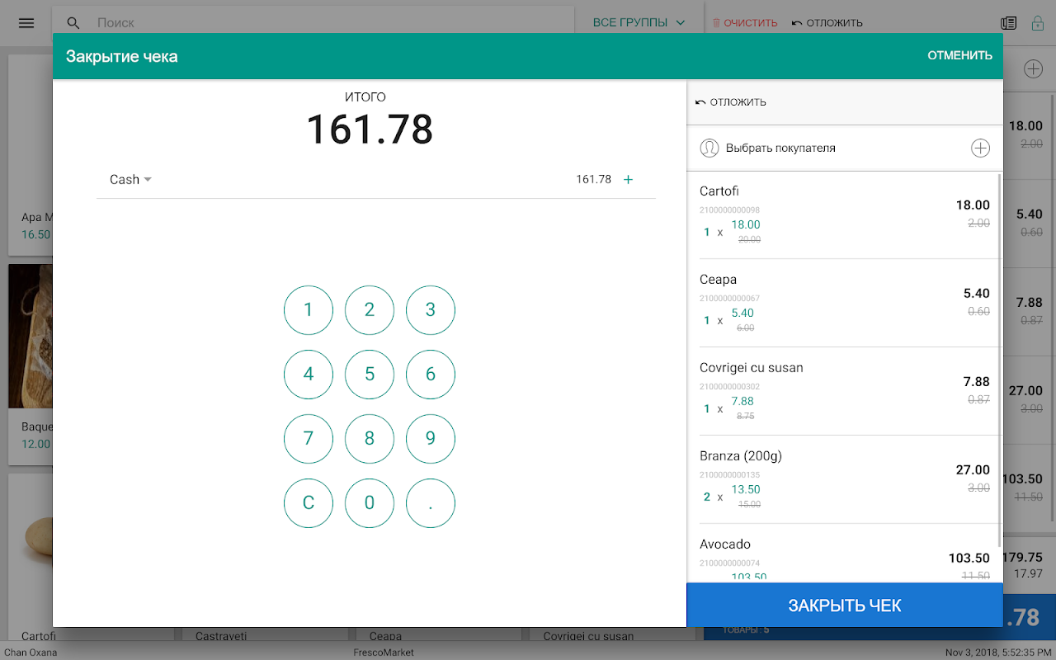Expand the ВСЕ ГРУППЫ group filter
Screen dimensions: 1056x660
click(x=639, y=23)
